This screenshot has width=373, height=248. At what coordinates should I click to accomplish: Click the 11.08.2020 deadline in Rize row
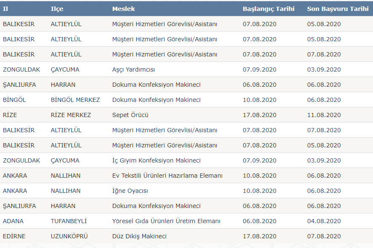(324, 115)
